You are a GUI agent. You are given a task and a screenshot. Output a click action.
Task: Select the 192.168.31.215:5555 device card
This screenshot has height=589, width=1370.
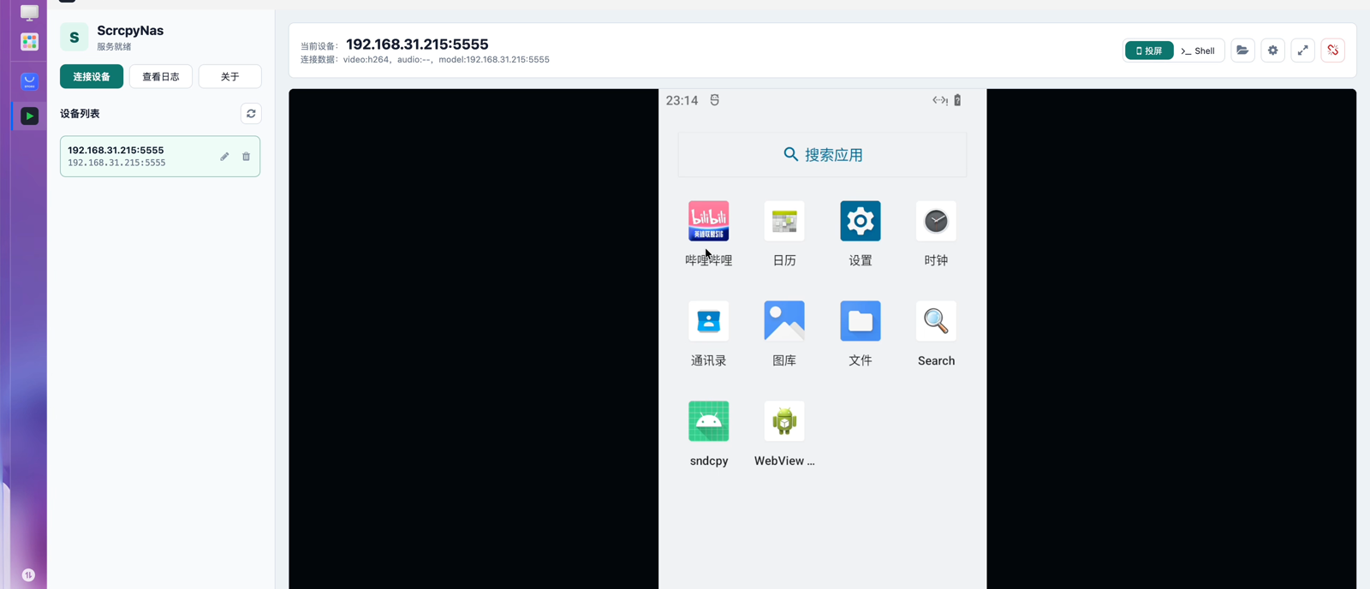[x=160, y=156]
